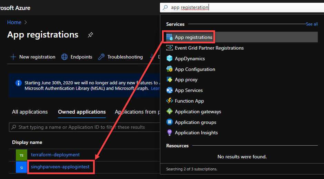The width and height of the screenshot is (324, 179).
Task: Click the Function App lightning icon
Action: pos(170,101)
